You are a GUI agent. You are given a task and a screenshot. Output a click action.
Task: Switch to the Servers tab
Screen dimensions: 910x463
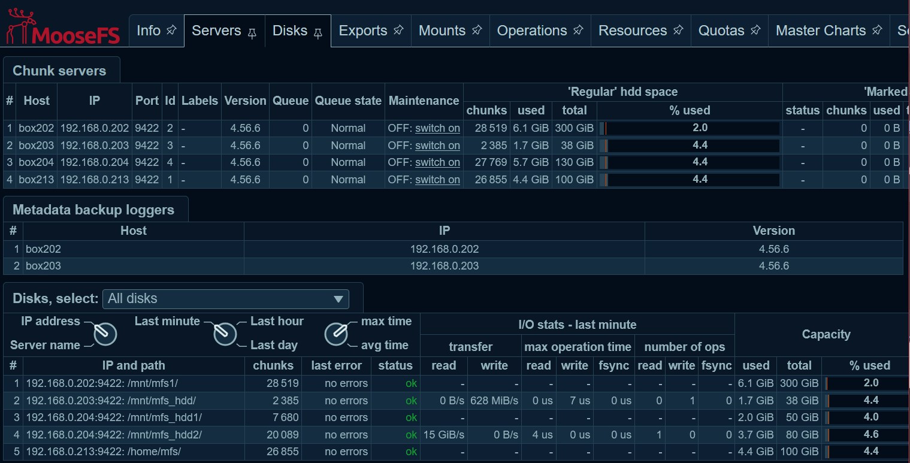(x=216, y=31)
